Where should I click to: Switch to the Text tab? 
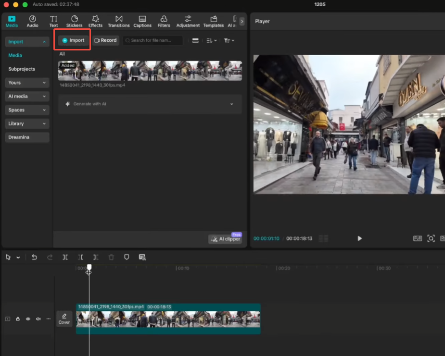click(x=53, y=22)
